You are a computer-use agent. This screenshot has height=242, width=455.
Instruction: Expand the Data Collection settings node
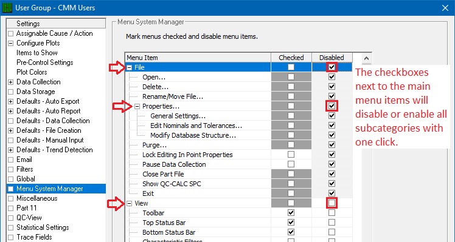[x=11, y=82]
